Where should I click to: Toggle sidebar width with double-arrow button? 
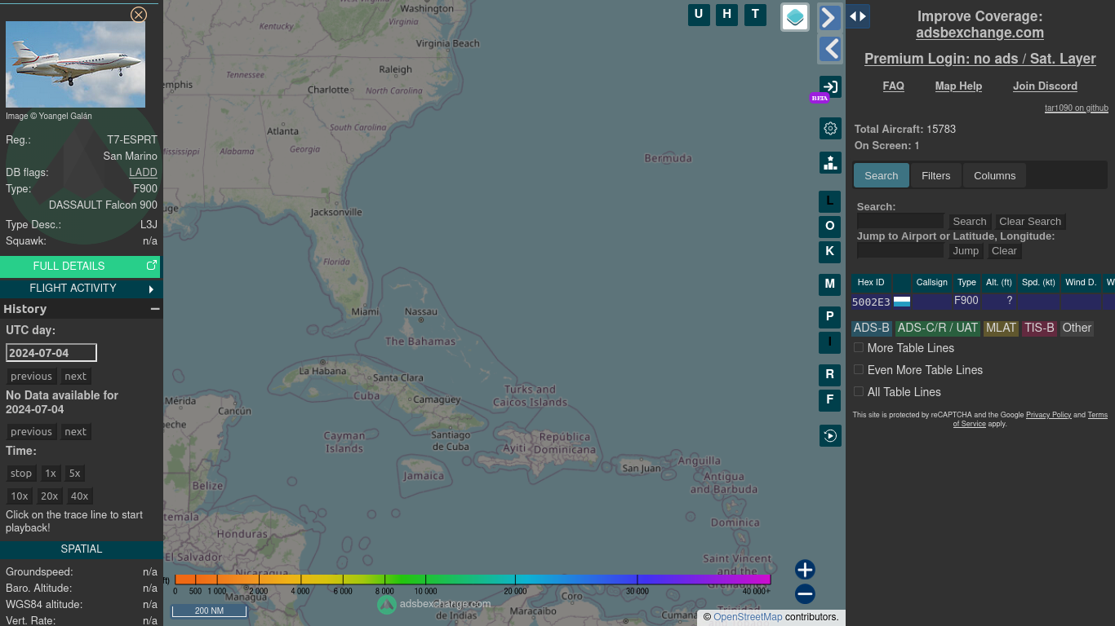tap(857, 16)
